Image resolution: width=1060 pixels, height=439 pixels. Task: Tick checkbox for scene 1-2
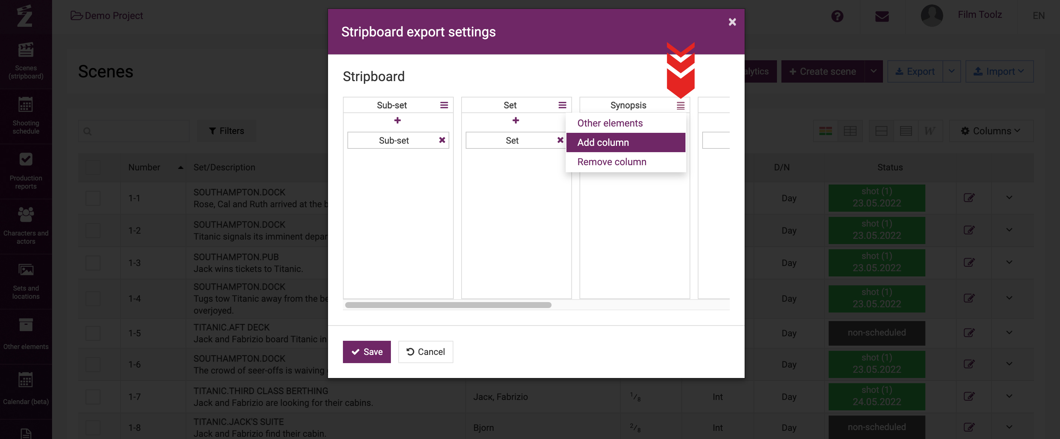click(93, 230)
